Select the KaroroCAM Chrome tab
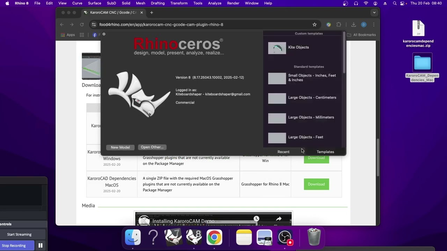This screenshot has height=251, width=447. 113,13
